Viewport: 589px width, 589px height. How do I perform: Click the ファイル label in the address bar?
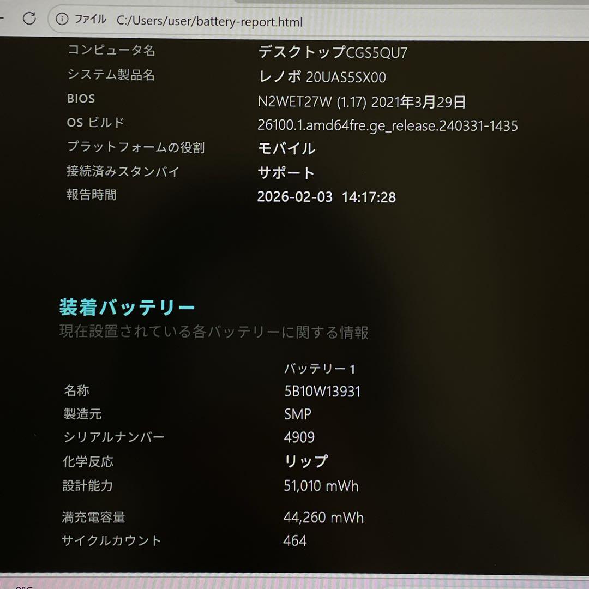pos(90,19)
